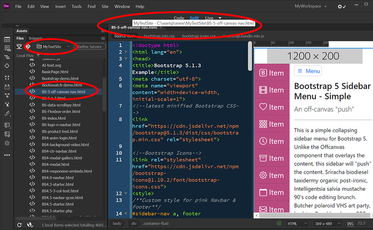
Task: Enable Live view mode
Action: click(x=209, y=18)
